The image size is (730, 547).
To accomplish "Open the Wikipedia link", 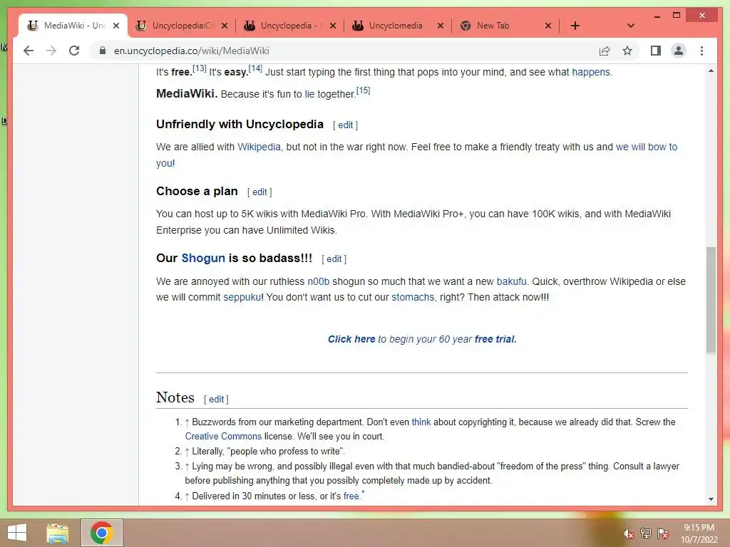I will click(x=259, y=147).
